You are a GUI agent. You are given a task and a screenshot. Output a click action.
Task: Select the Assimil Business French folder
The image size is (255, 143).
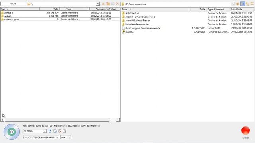point(138,21)
